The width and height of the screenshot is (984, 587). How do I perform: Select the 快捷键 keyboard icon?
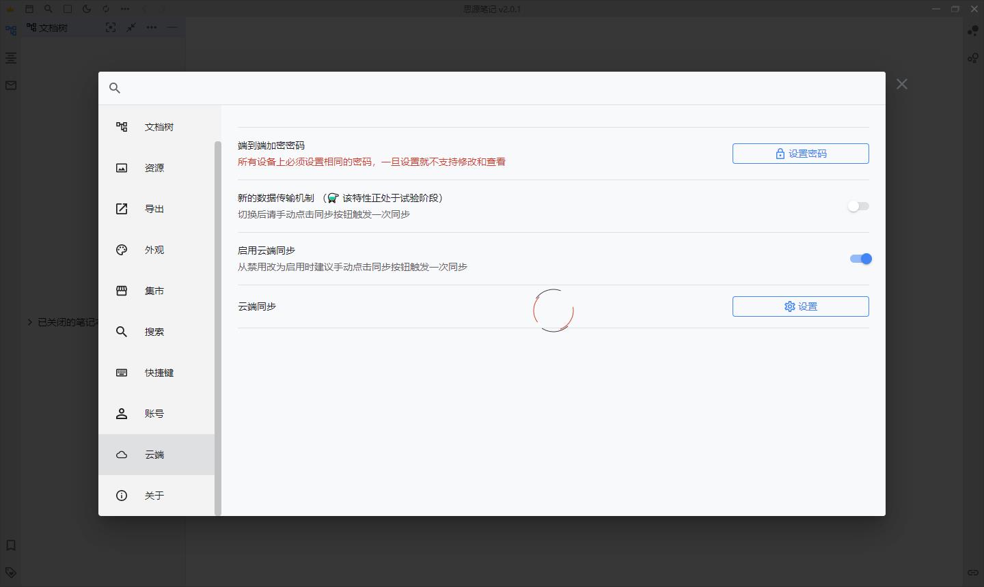pos(122,373)
